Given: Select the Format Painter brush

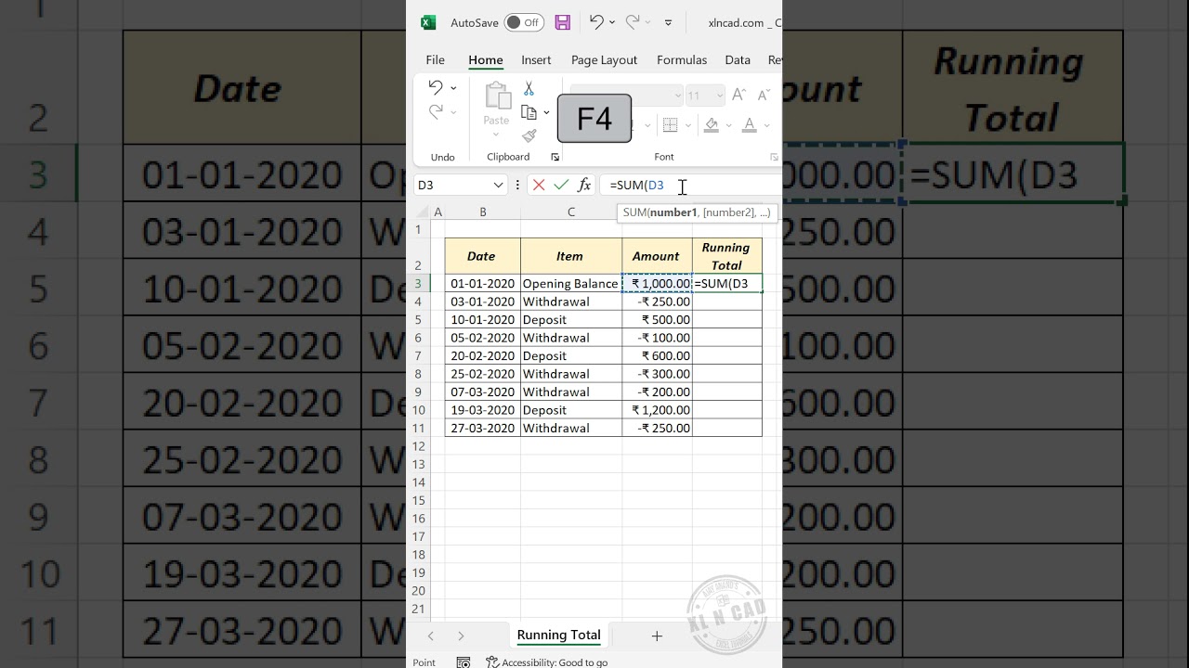Looking at the screenshot, I should 529,136.
